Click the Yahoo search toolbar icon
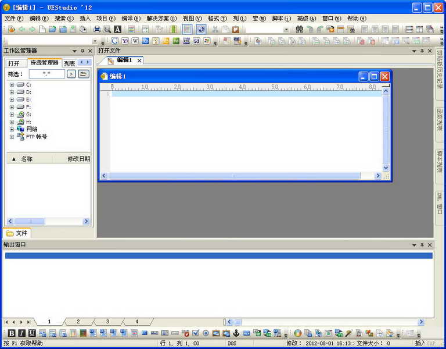The width and height of the screenshot is (446, 349). point(125,41)
